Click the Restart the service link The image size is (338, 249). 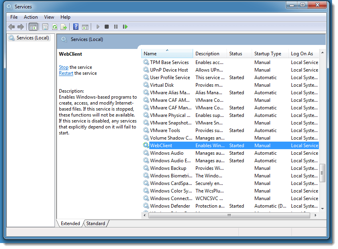tap(66, 73)
